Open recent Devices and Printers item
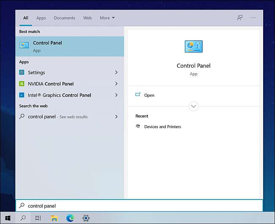 tap(162, 127)
